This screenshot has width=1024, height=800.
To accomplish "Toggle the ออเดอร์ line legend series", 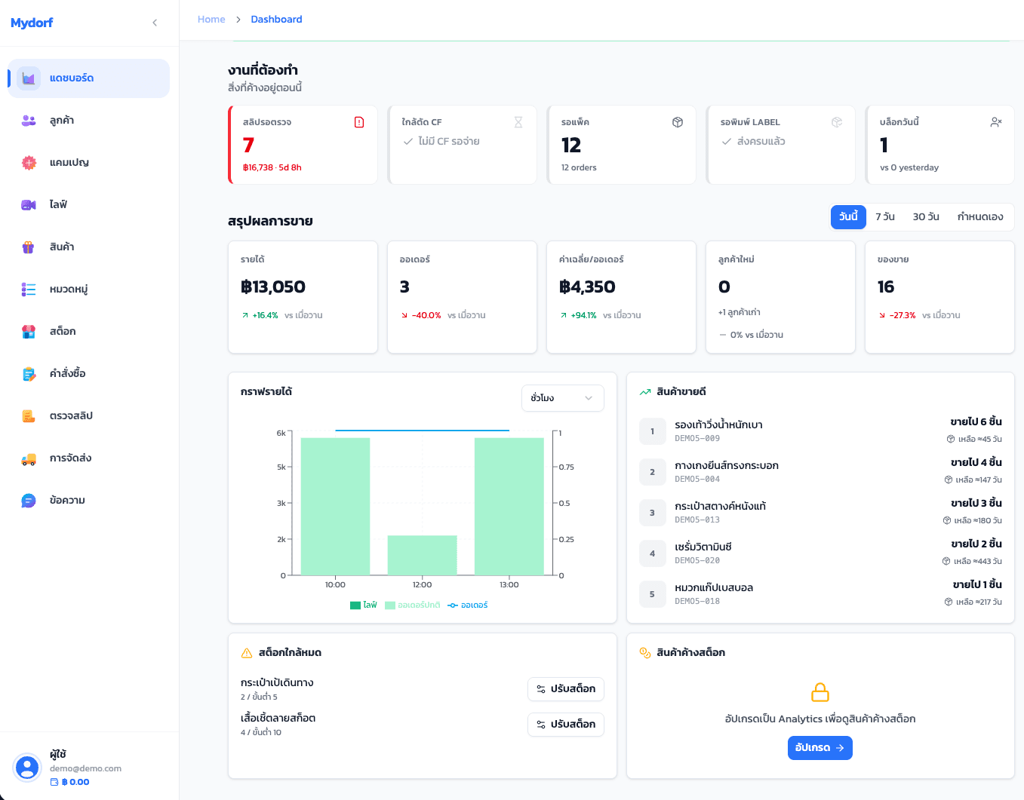I will (x=467, y=605).
